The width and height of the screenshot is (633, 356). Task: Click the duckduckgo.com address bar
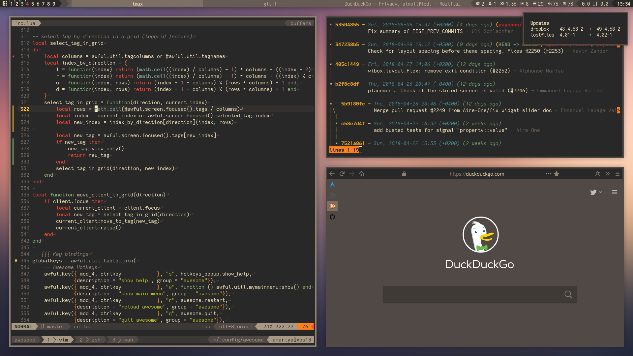click(x=477, y=174)
